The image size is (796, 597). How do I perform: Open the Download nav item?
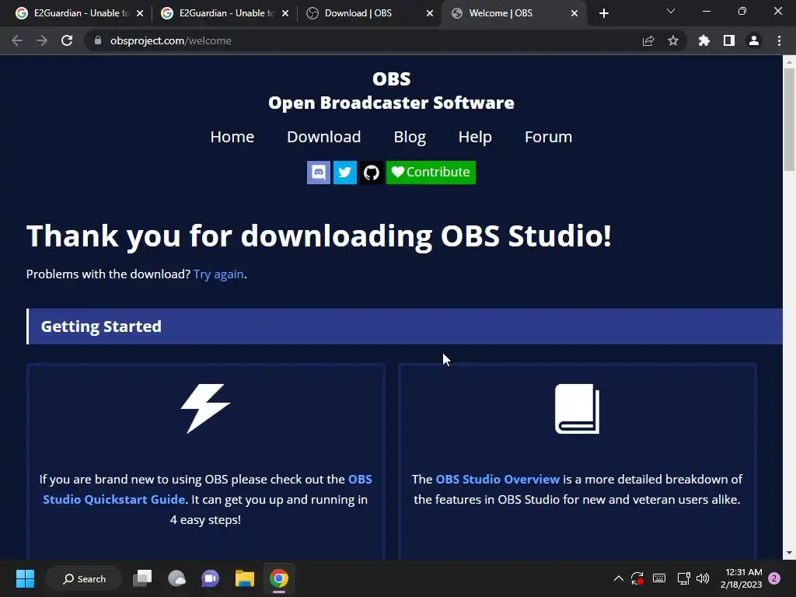[324, 137]
